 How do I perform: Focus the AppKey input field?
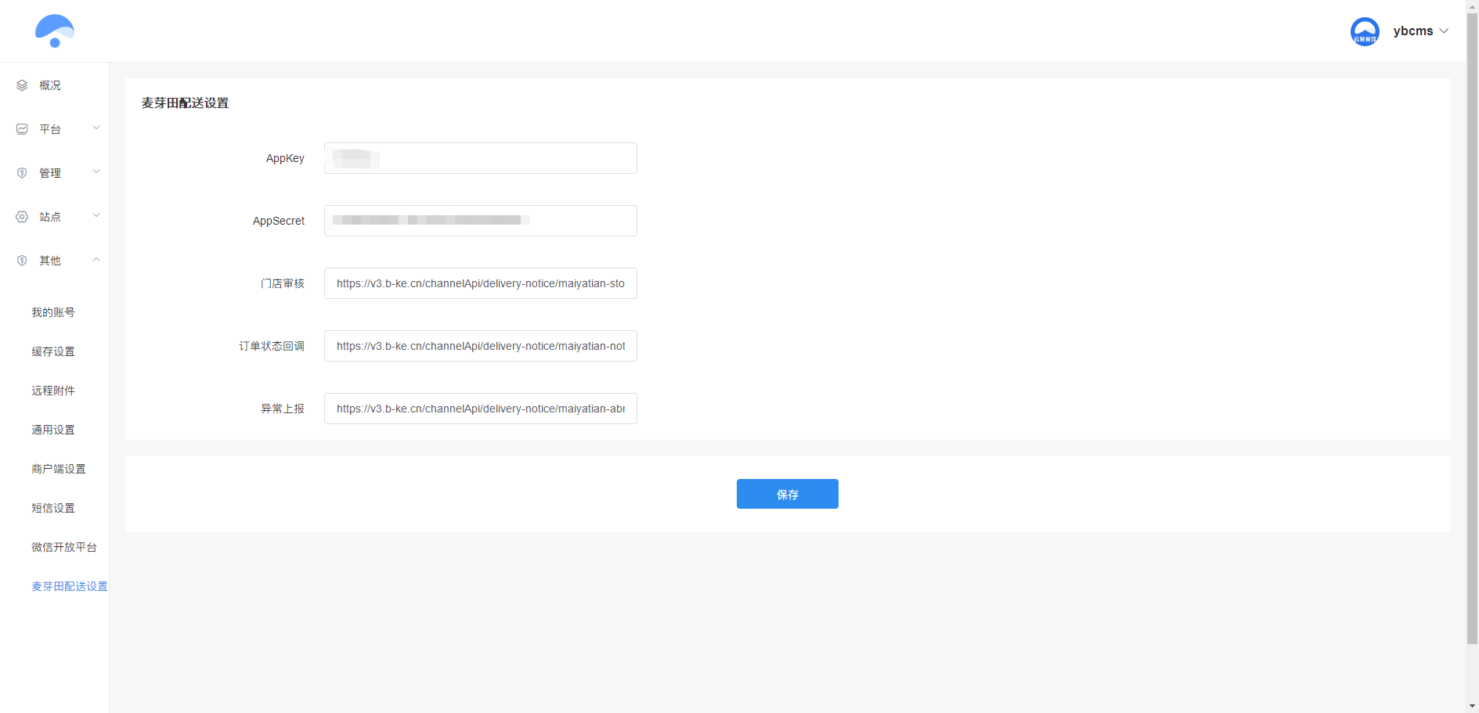tap(481, 158)
